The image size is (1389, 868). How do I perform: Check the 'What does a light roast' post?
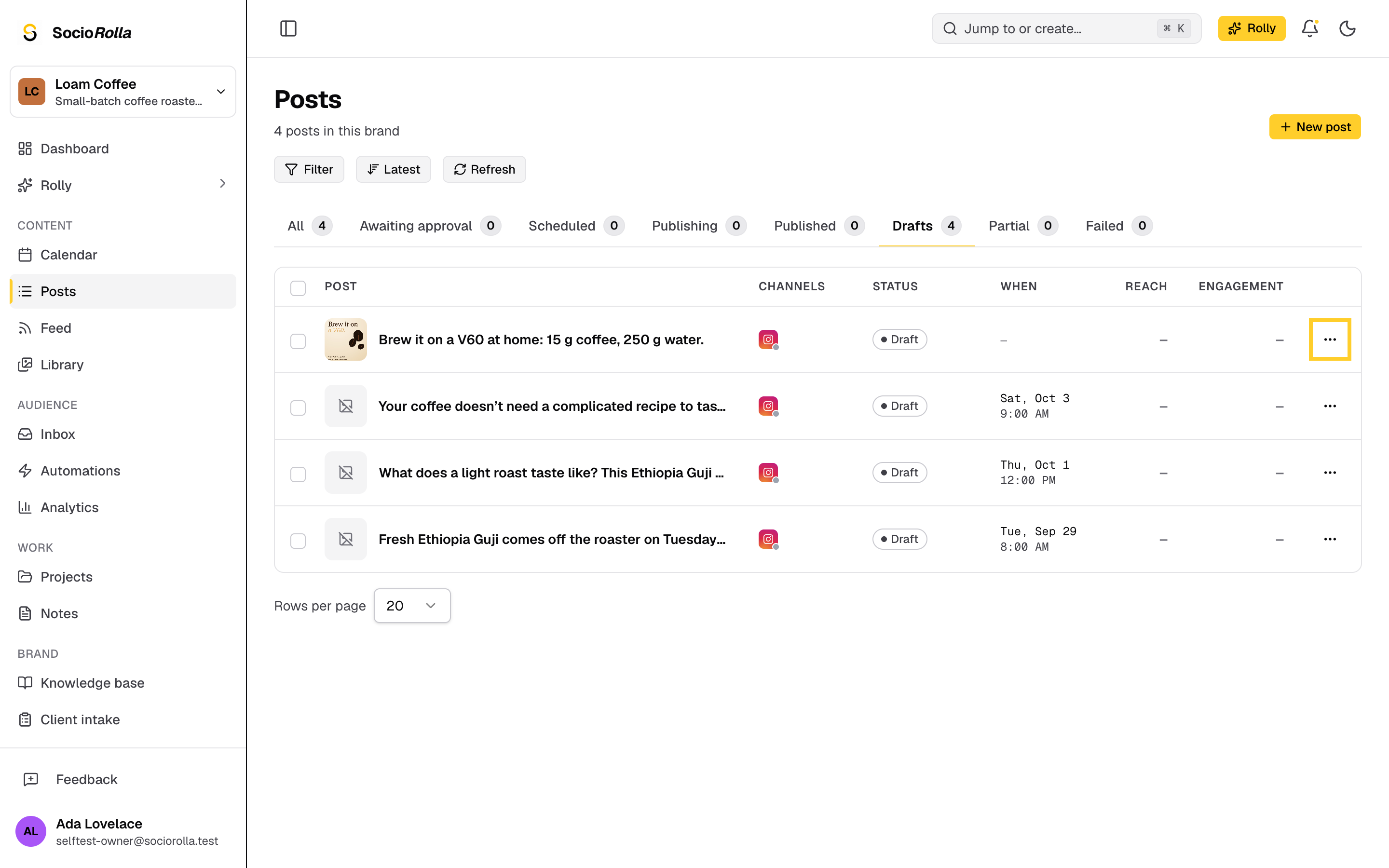point(298,474)
